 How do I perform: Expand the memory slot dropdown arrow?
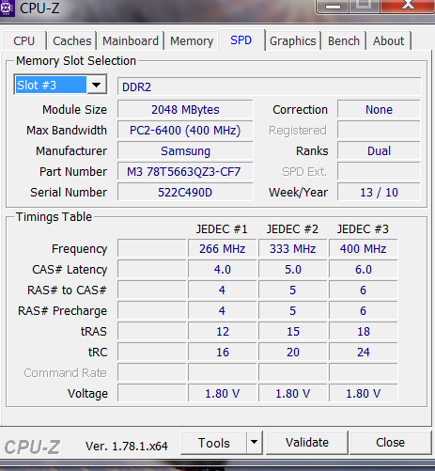coord(97,85)
